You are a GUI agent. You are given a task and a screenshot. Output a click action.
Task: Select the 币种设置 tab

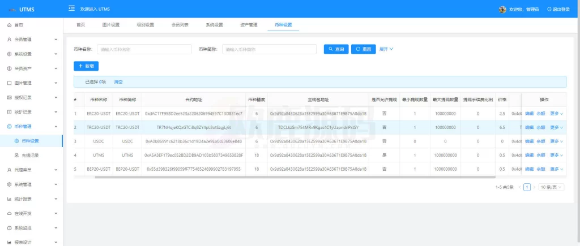(283, 25)
